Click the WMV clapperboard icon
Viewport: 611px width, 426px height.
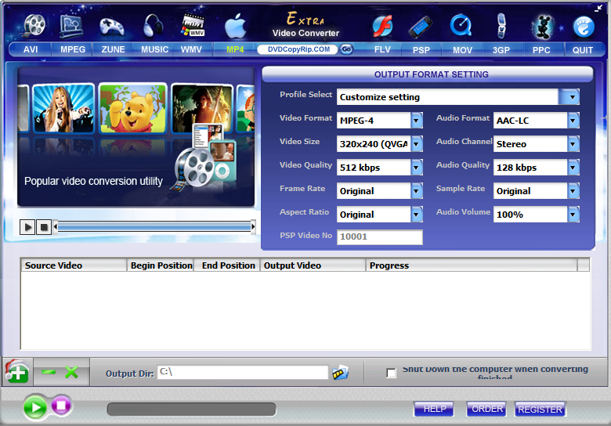click(x=193, y=25)
